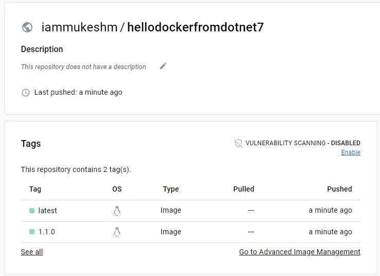The height and width of the screenshot is (276, 380).
Task: Open the 1.1.0 tag
Action: point(47,232)
